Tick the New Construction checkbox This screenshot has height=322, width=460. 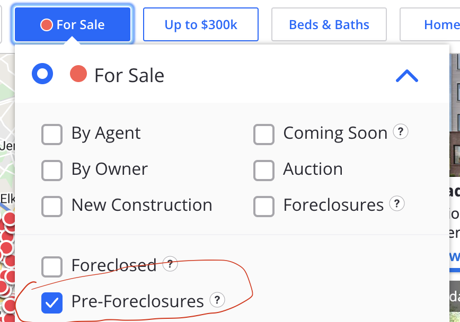(52, 207)
